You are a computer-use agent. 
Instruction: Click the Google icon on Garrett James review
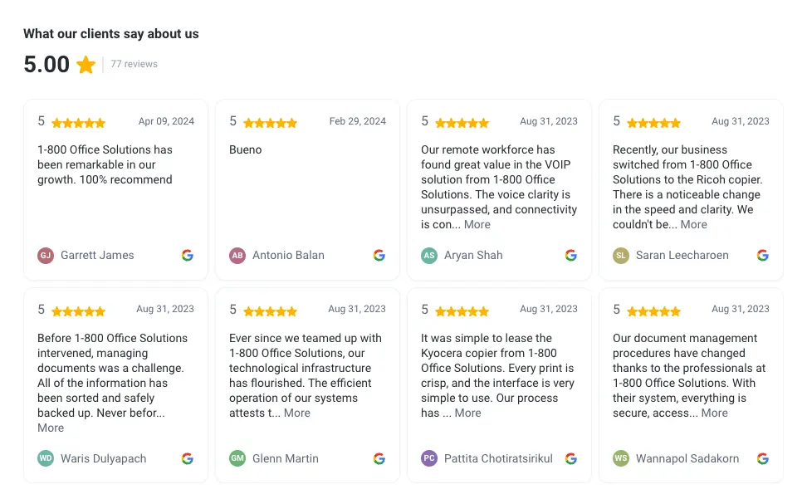[x=187, y=255]
